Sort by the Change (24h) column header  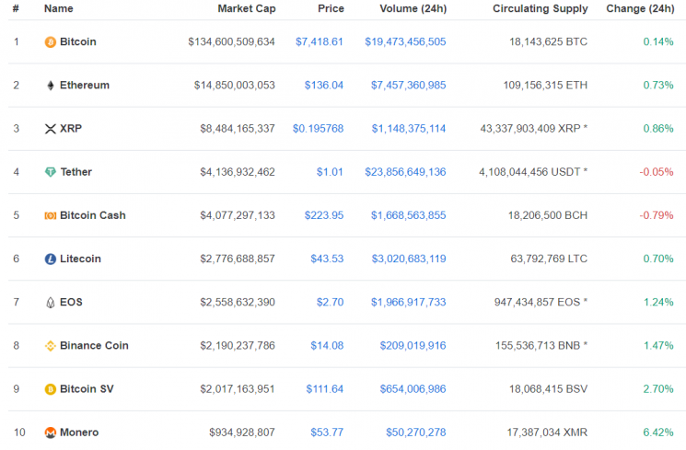(x=640, y=9)
